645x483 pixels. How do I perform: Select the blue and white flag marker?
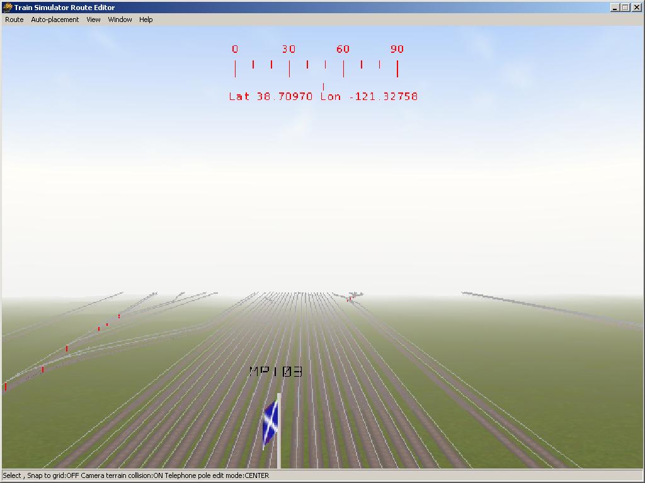point(270,424)
